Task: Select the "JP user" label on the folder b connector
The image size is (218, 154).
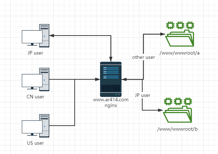Action: 143,95
